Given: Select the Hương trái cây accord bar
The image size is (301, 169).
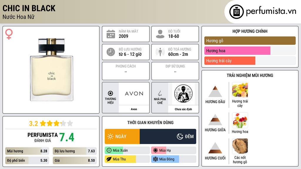Looking at the screenshot, I should click(250, 60).
